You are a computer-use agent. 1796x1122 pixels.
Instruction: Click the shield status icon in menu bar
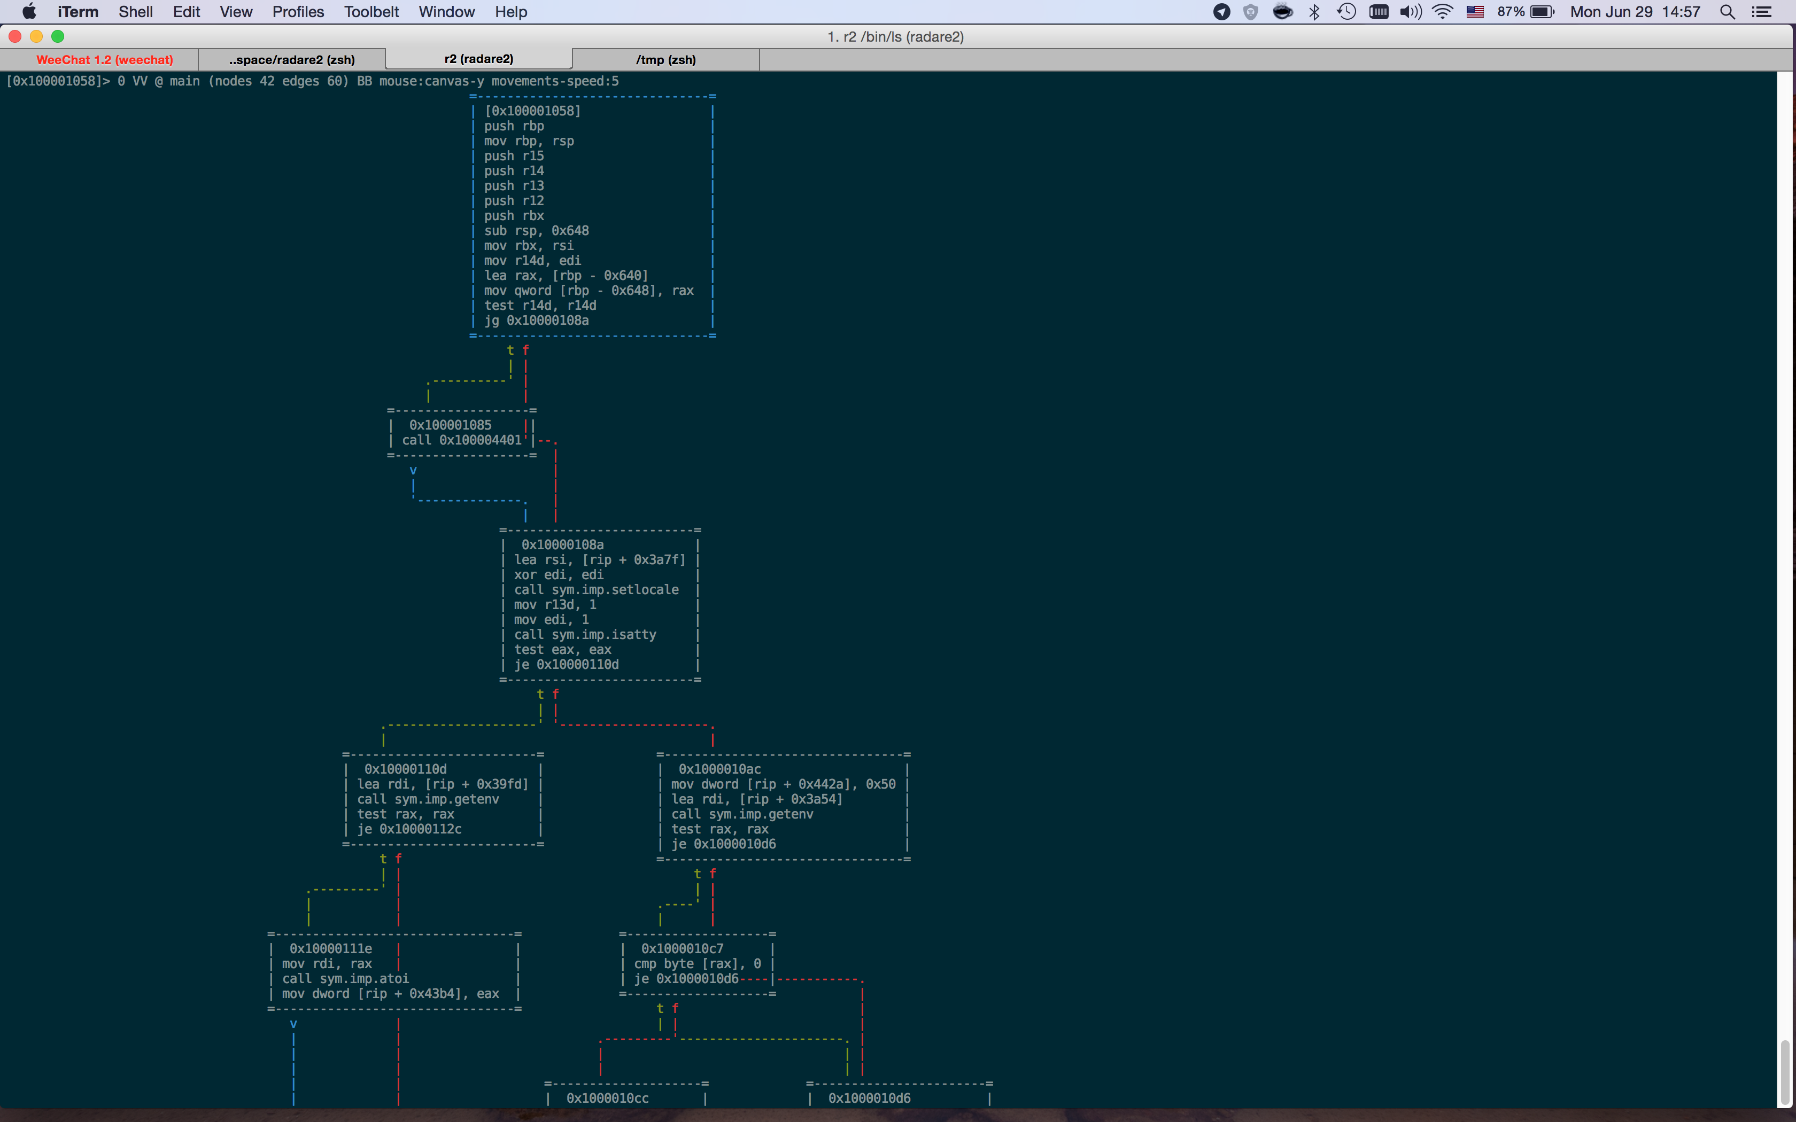pos(1251,12)
